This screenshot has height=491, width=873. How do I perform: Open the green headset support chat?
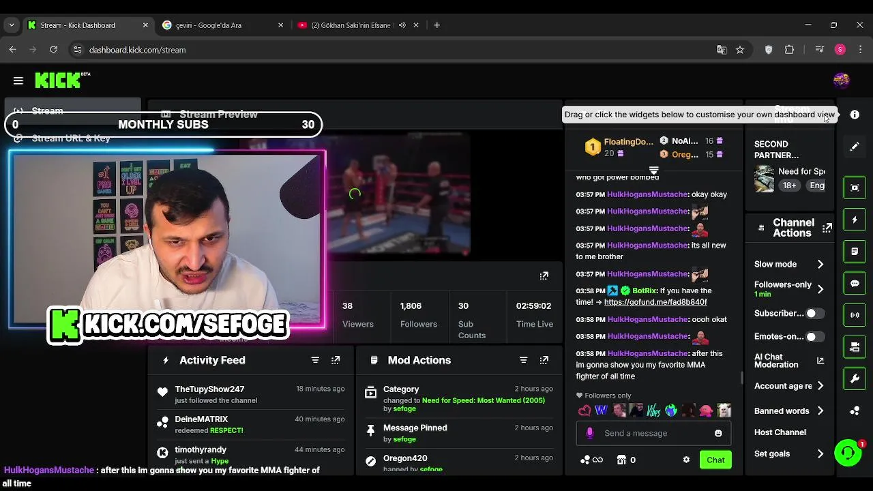pyautogui.click(x=848, y=453)
